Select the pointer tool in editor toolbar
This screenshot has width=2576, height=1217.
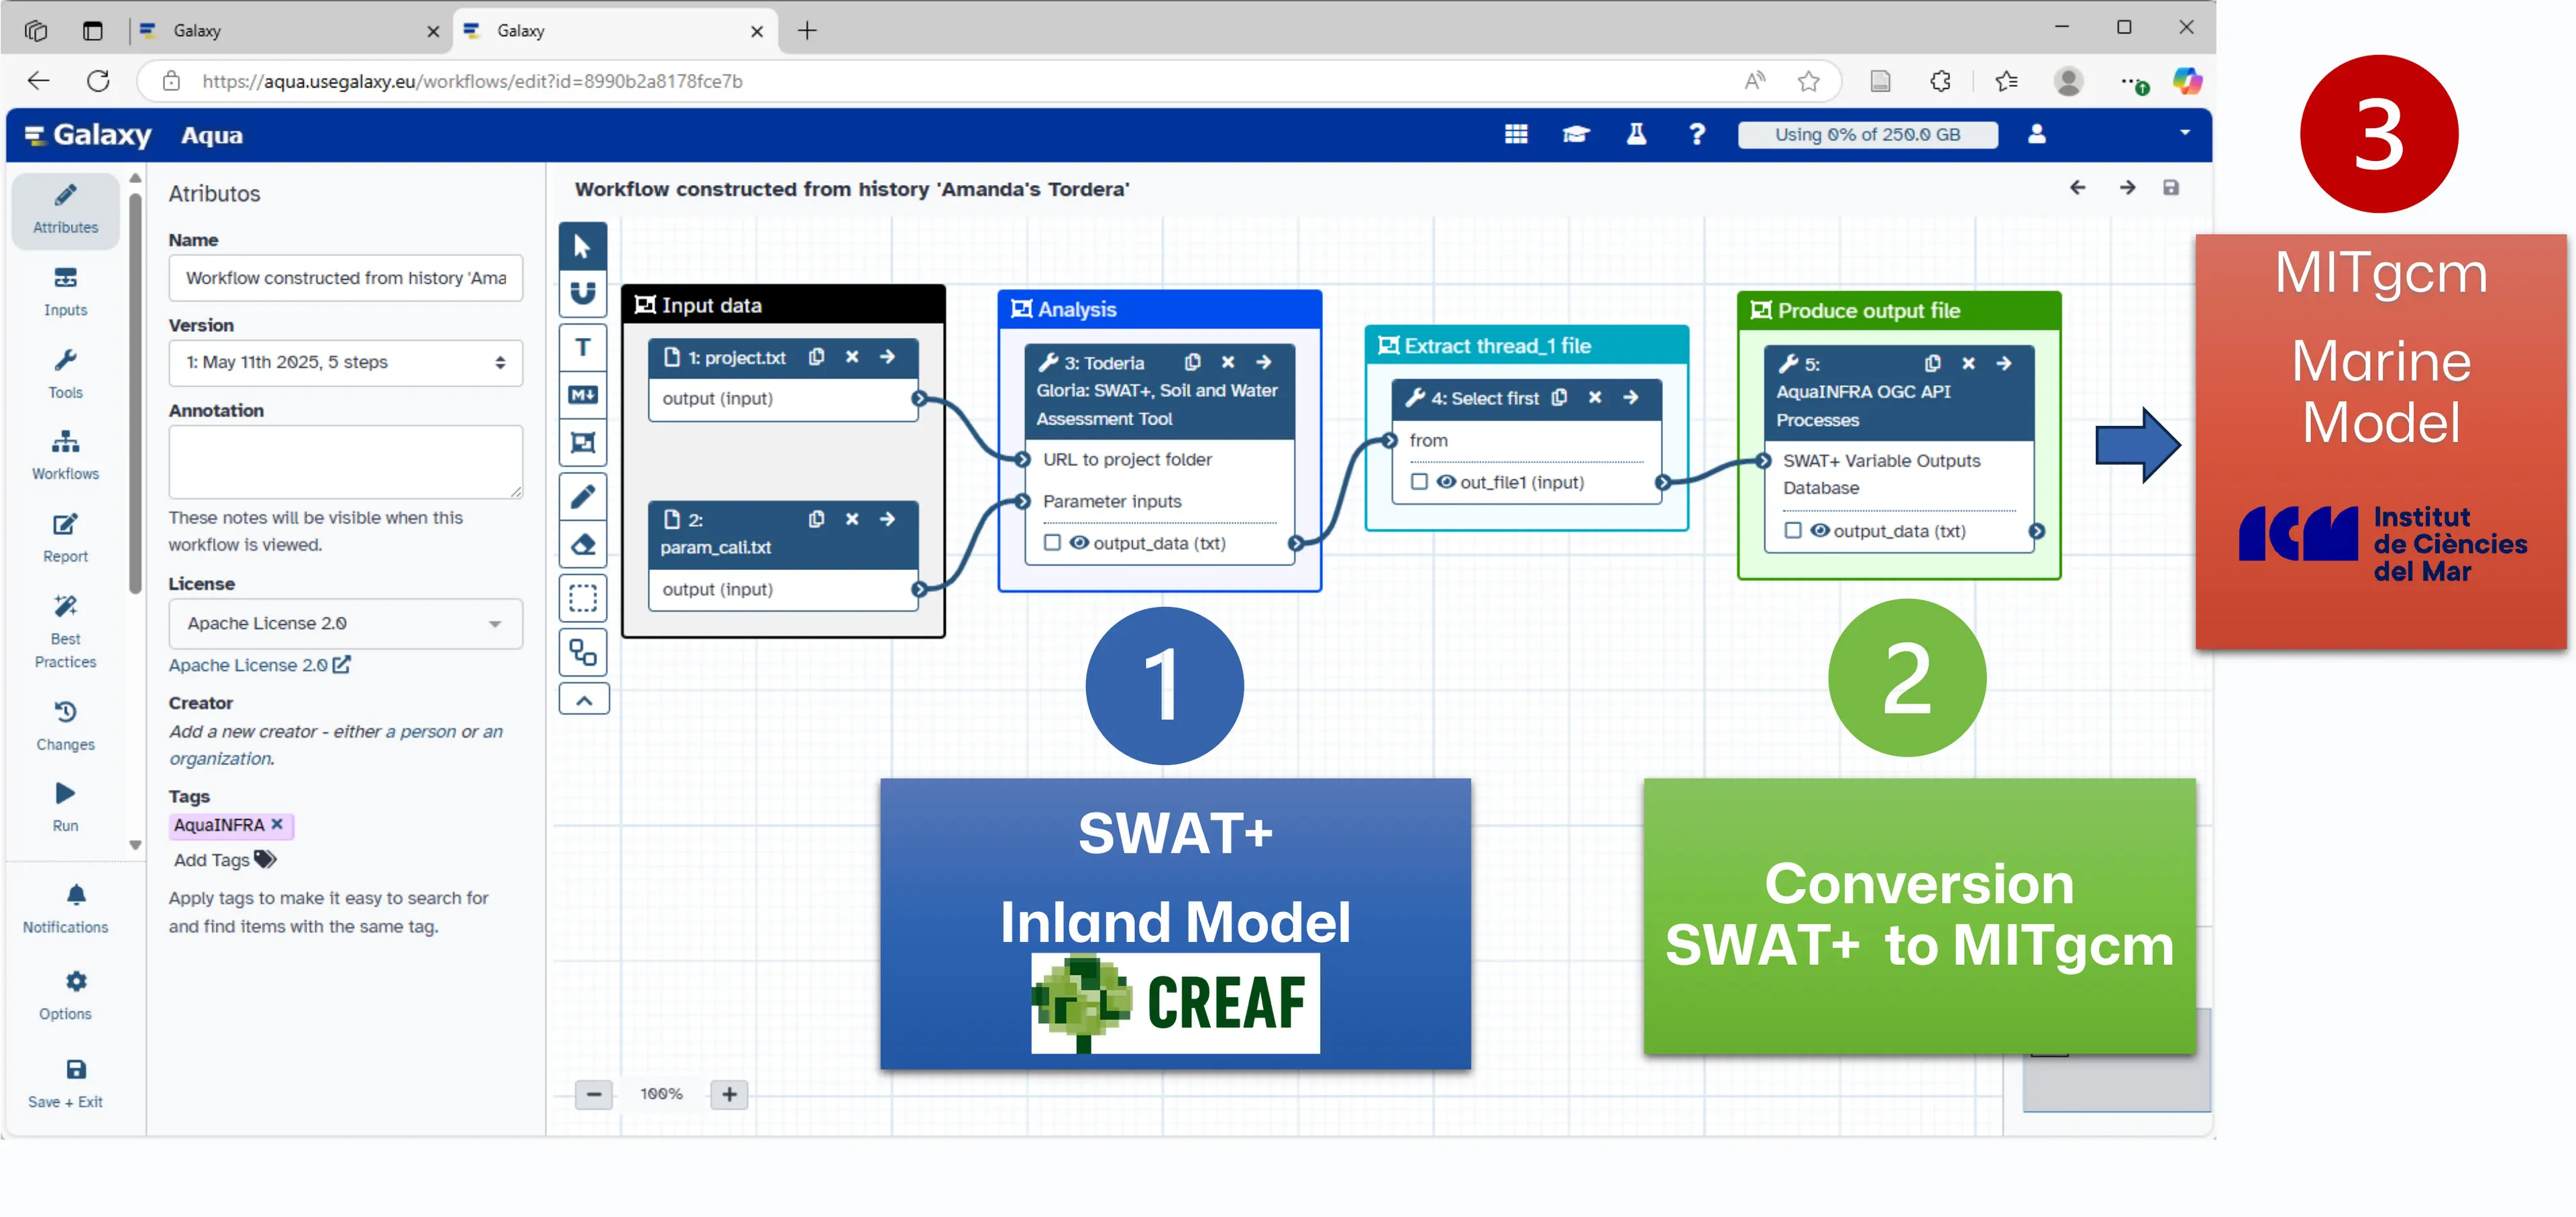[x=583, y=247]
